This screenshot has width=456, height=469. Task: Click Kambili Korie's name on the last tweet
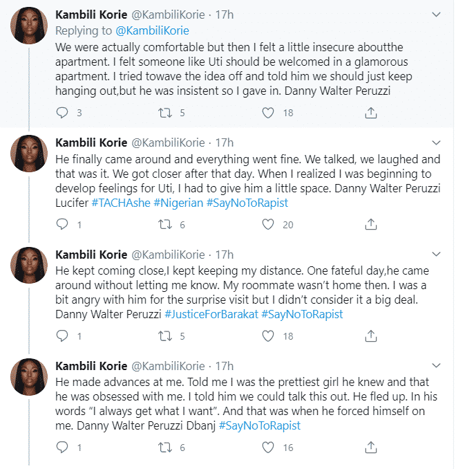(x=91, y=365)
